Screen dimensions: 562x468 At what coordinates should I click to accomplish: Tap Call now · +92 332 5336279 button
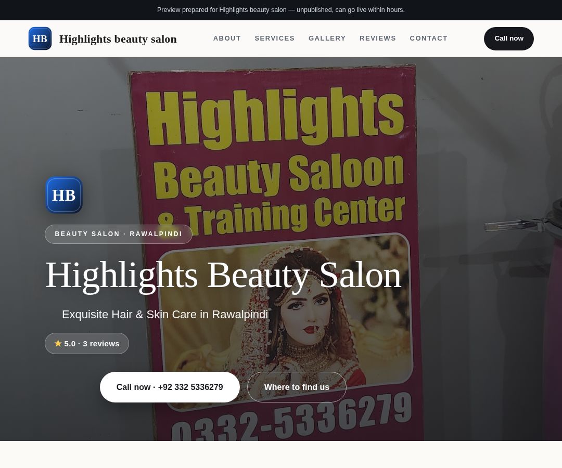click(170, 387)
